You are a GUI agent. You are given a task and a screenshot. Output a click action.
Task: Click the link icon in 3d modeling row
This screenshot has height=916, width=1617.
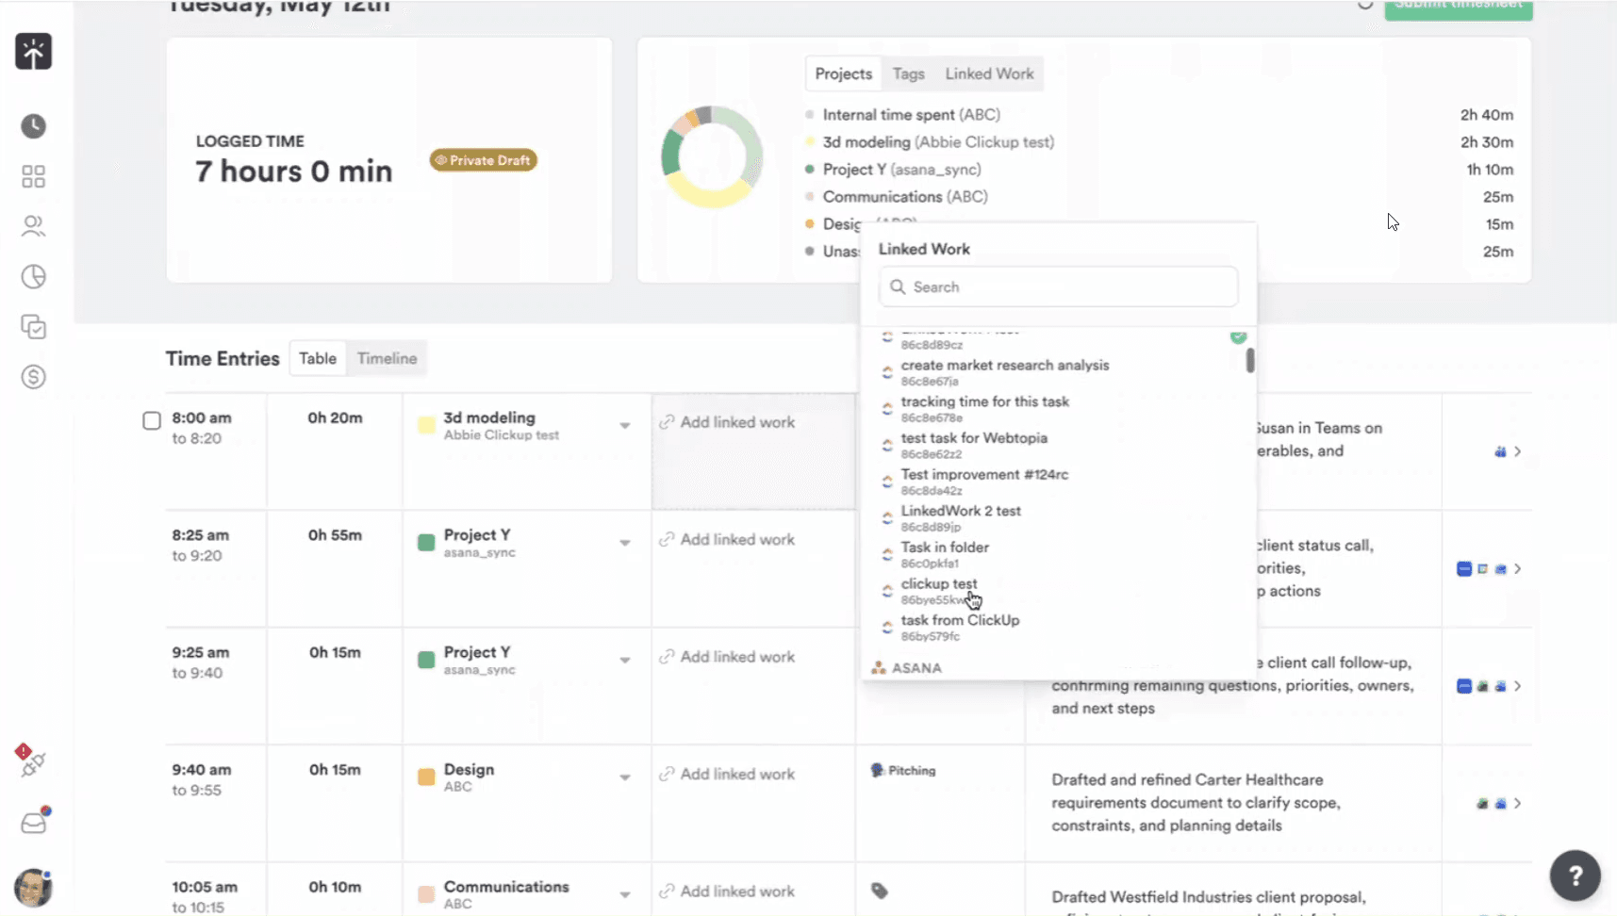(x=667, y=422)
